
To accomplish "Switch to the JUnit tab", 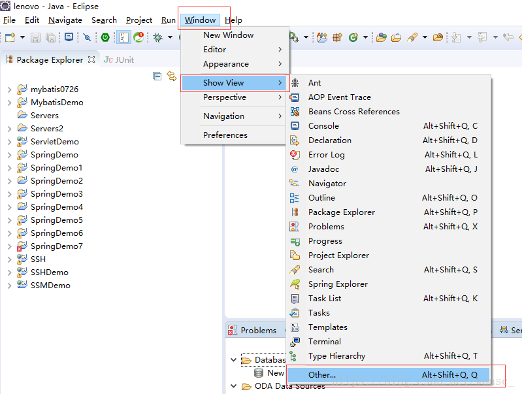I will [x=119, y=60].
